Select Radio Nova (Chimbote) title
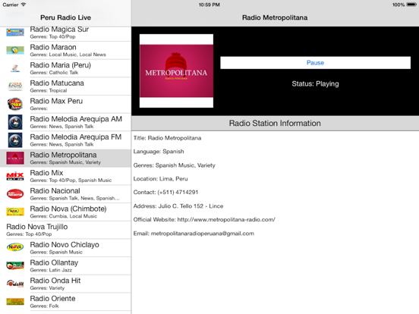The image size is (419, 314). point(68,209)
